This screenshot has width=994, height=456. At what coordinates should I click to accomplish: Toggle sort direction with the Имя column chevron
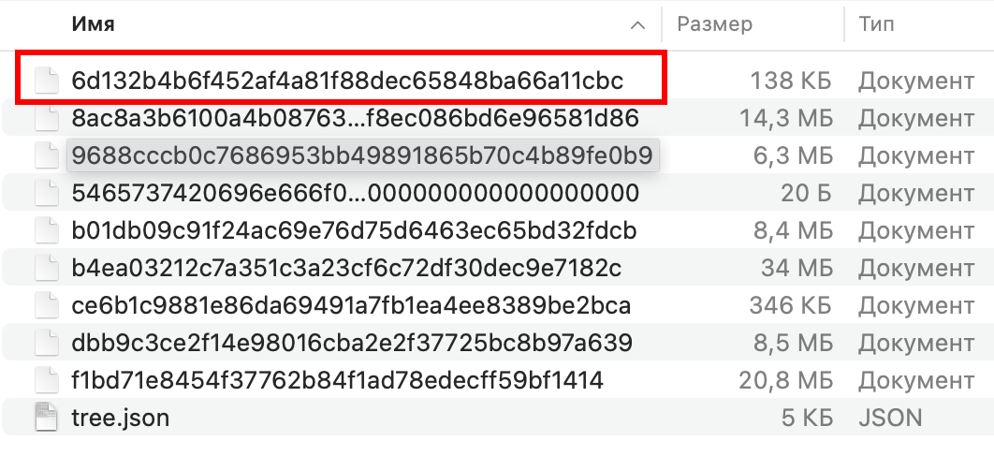pyautogui.click(x=638, y=24)
